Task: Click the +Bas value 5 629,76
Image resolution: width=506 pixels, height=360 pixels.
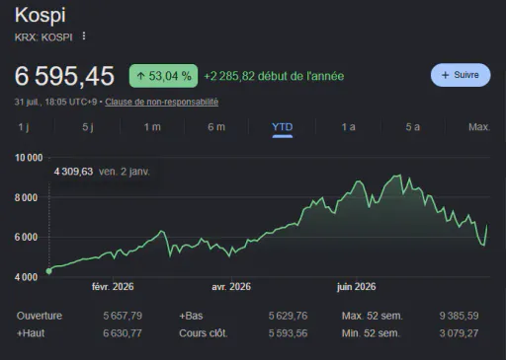Action: tap(288, 316)
